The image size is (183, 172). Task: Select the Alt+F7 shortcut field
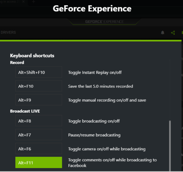[39, 134]
